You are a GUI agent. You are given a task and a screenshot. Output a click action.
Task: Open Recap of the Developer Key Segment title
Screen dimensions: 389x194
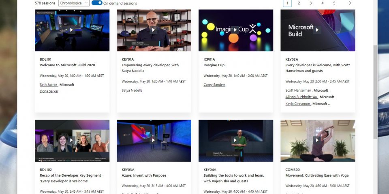[71, 178]
